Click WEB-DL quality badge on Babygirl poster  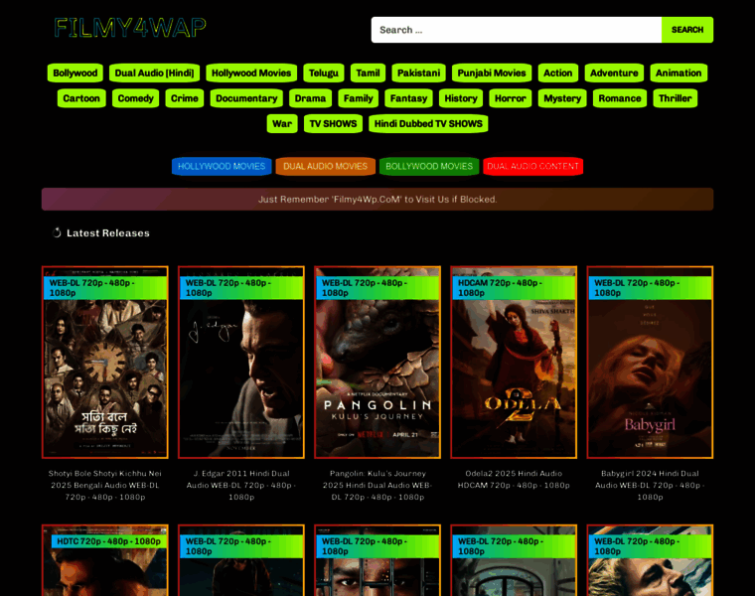[x=650, y=288]
